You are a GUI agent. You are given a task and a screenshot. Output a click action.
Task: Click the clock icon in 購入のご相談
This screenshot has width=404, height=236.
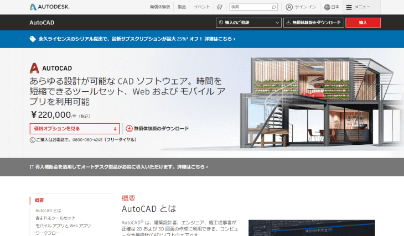click(221, 23)
